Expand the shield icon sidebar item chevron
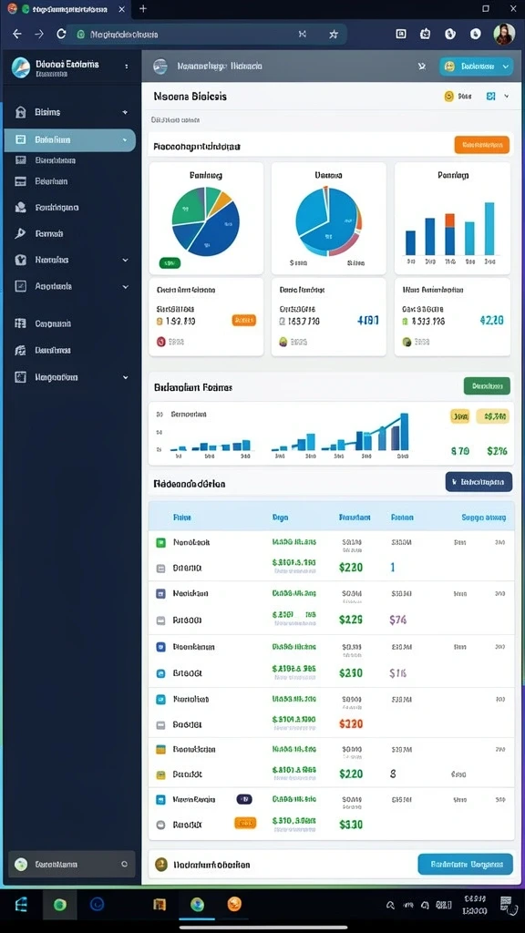Image resolution: width=525 pixels, height=933 pixels. click(x=125, y=260)
